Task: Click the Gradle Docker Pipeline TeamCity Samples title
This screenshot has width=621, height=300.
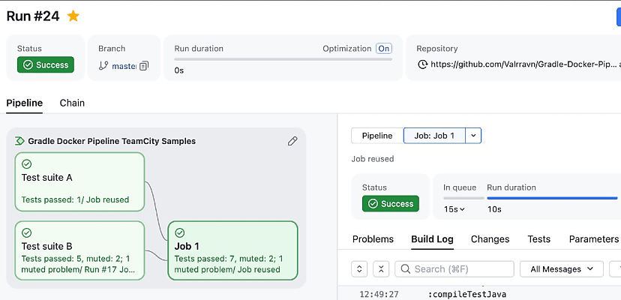Action: coord(112,141)
